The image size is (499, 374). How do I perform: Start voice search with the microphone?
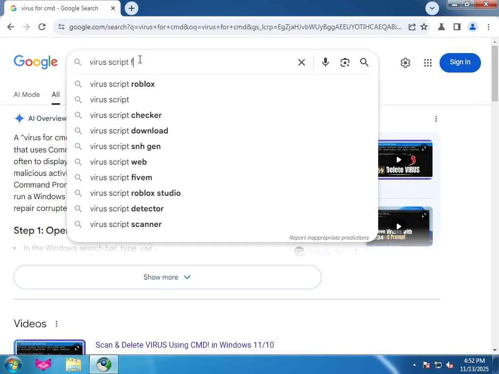(325, 62)
